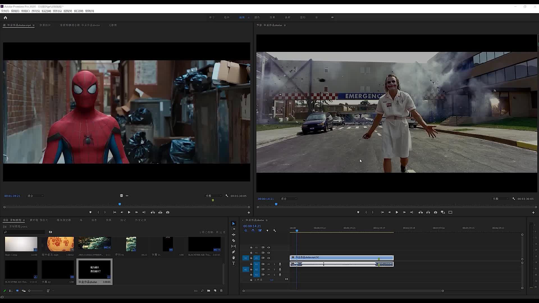539x303 pixels.
Task: Select 编辑 menu from top menu bar
Action: pos(15,11)
